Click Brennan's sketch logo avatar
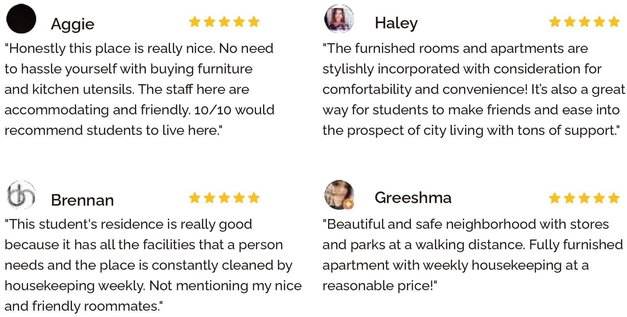627x317 pixels. point(21,194)
